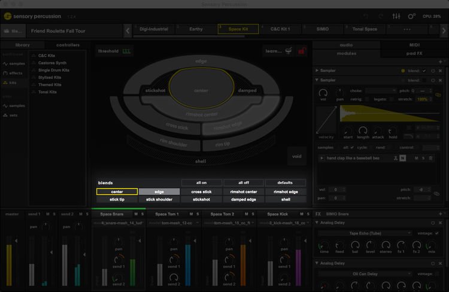This screenshot has height=292, width=449.
Task: Delete the hand clap sample with trash icon
Action: tap(430, 158)
